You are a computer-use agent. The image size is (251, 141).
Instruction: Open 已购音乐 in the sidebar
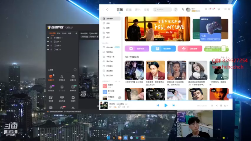coord(109,66)
